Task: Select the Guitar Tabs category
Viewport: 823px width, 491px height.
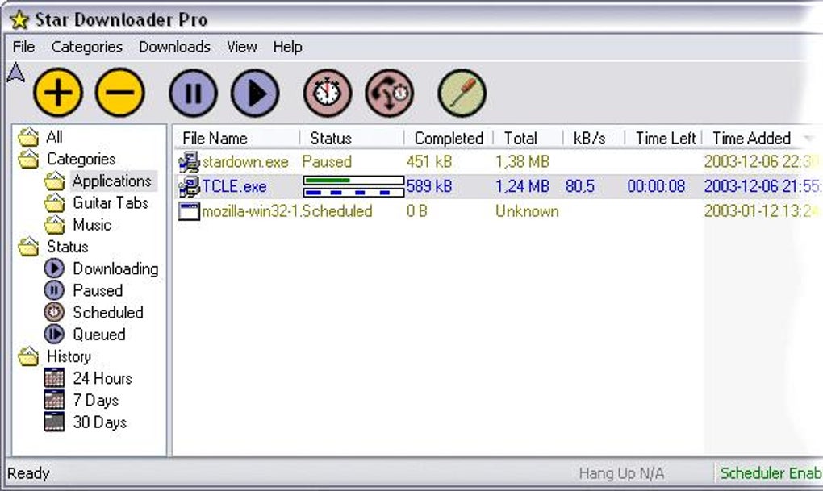Action: pyautogui.click(x=111, y=203)
